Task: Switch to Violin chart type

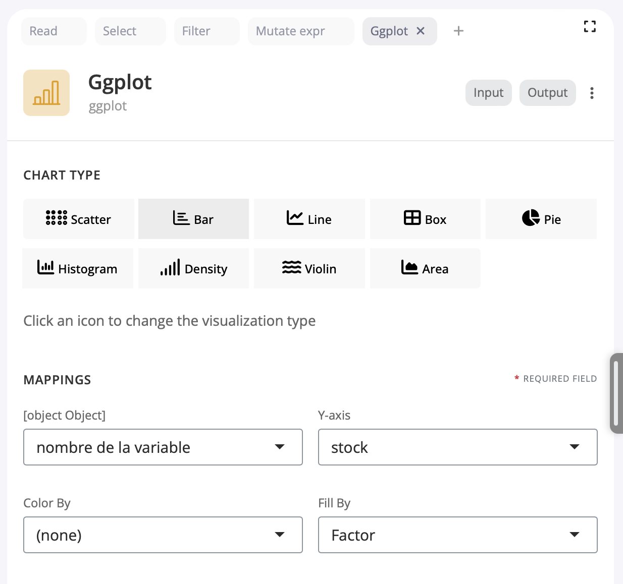Action: pyautogui.click(x=309, y=268)
